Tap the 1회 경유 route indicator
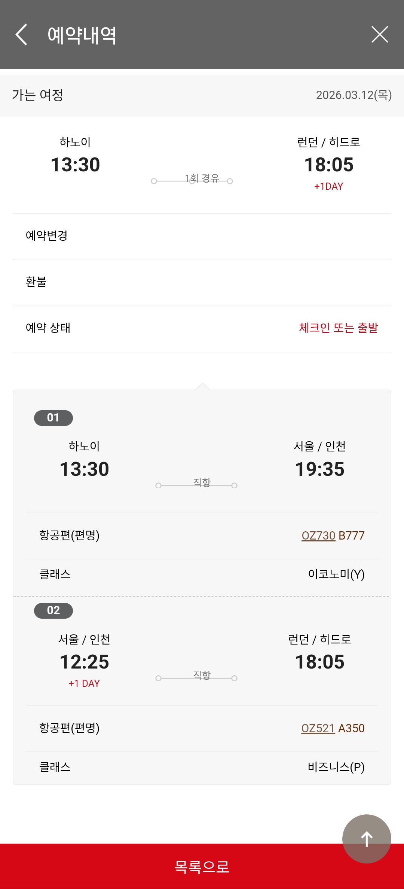Image resolution: width=404 pixels, height=889 pixels. 202,179
